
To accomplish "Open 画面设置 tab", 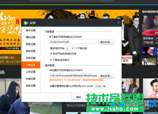I will click(31, 44).
